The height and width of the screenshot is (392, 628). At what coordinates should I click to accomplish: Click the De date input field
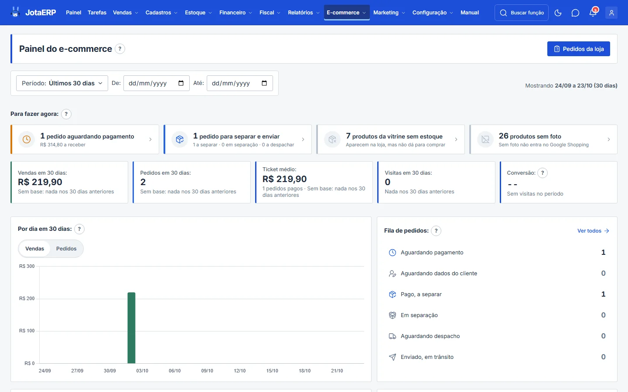(x=157, y=83)
